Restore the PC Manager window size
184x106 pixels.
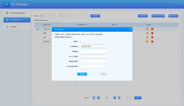(178, 2)
